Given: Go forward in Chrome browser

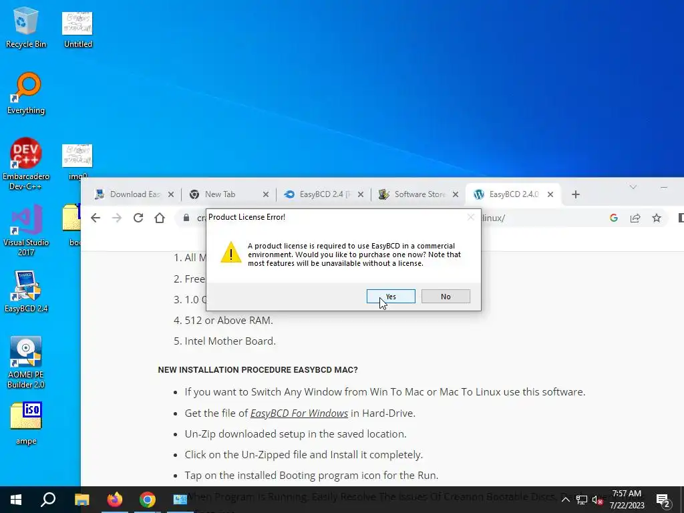Looking at the screenshot, I should tap(117, 218).
